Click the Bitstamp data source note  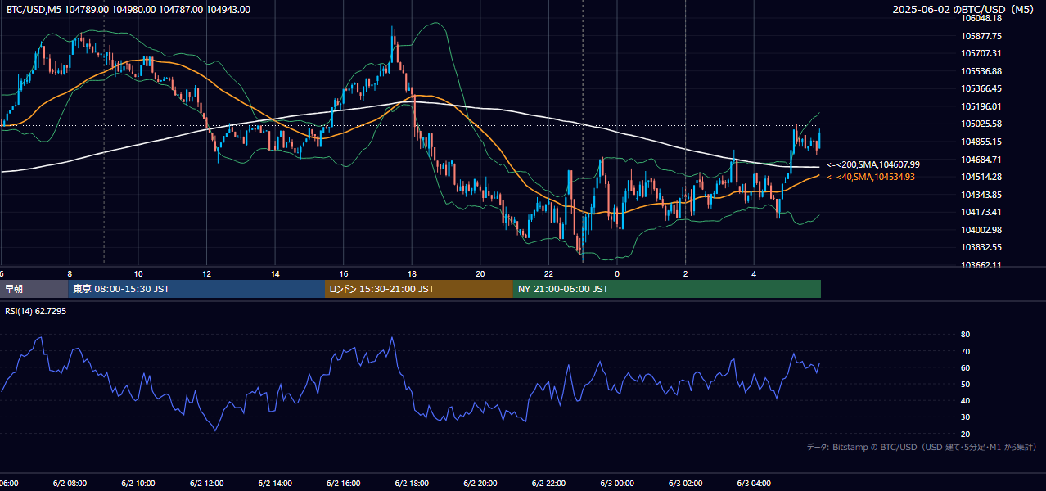(x=922, y=447)
